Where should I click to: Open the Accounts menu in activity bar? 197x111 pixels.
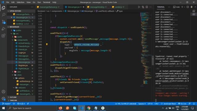pyautogui.click(x=3, y=92)
